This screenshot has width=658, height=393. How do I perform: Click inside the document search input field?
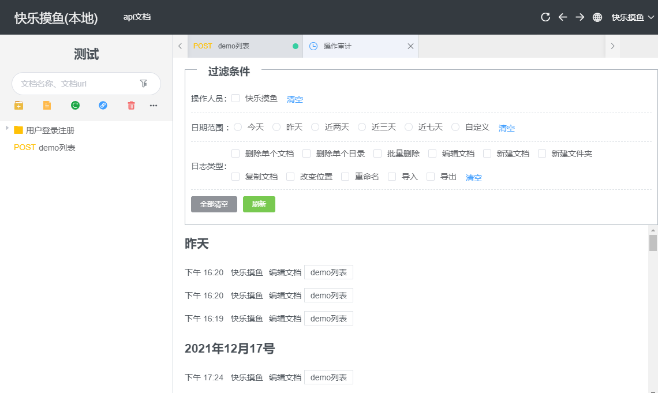click(75, 84)
